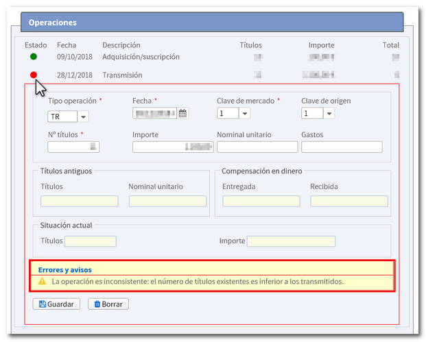The width and height of the screenshot is (426, 342).
Task: Click the green status dot for Adquisición/suscripción
Action: pos(34,56)
